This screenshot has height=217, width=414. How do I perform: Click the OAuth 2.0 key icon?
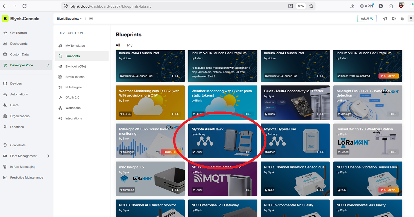tap(60, 98)
